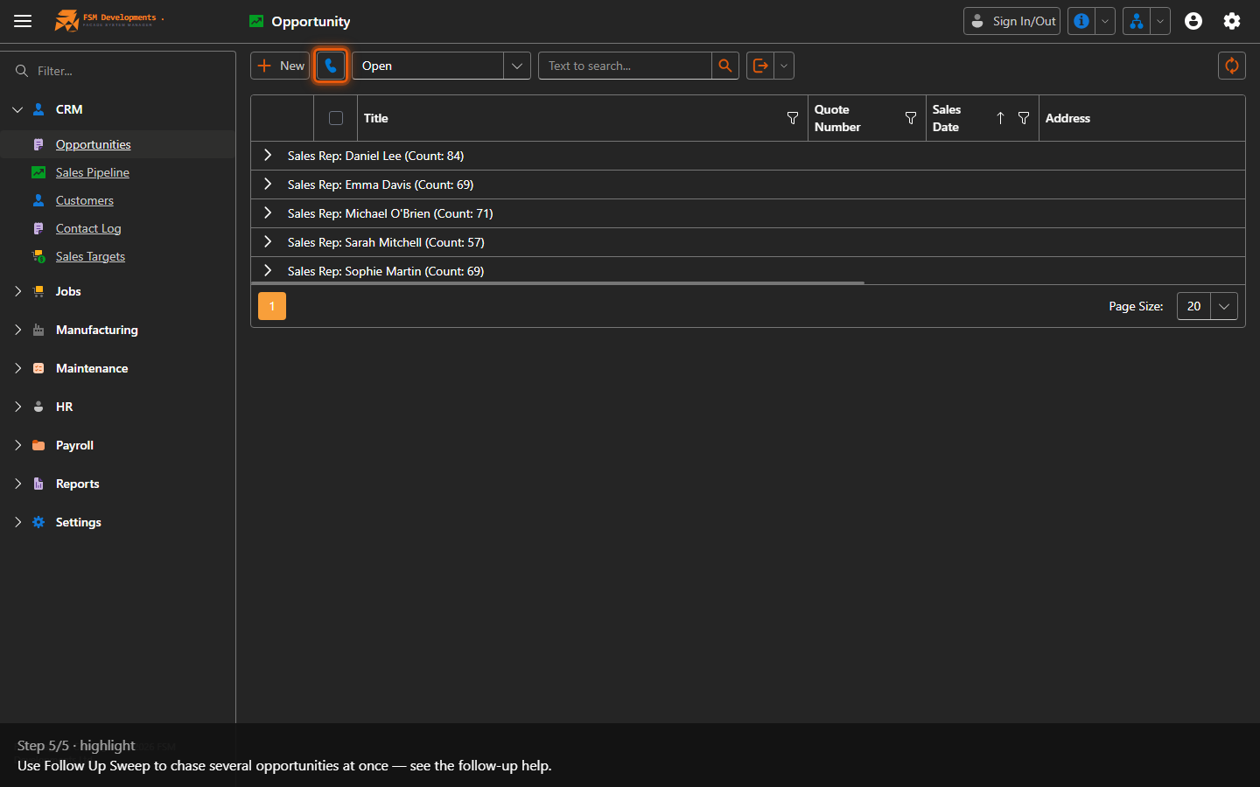Click page 1 pagination button
The image size is (1260, 787).
coord(272,306)
